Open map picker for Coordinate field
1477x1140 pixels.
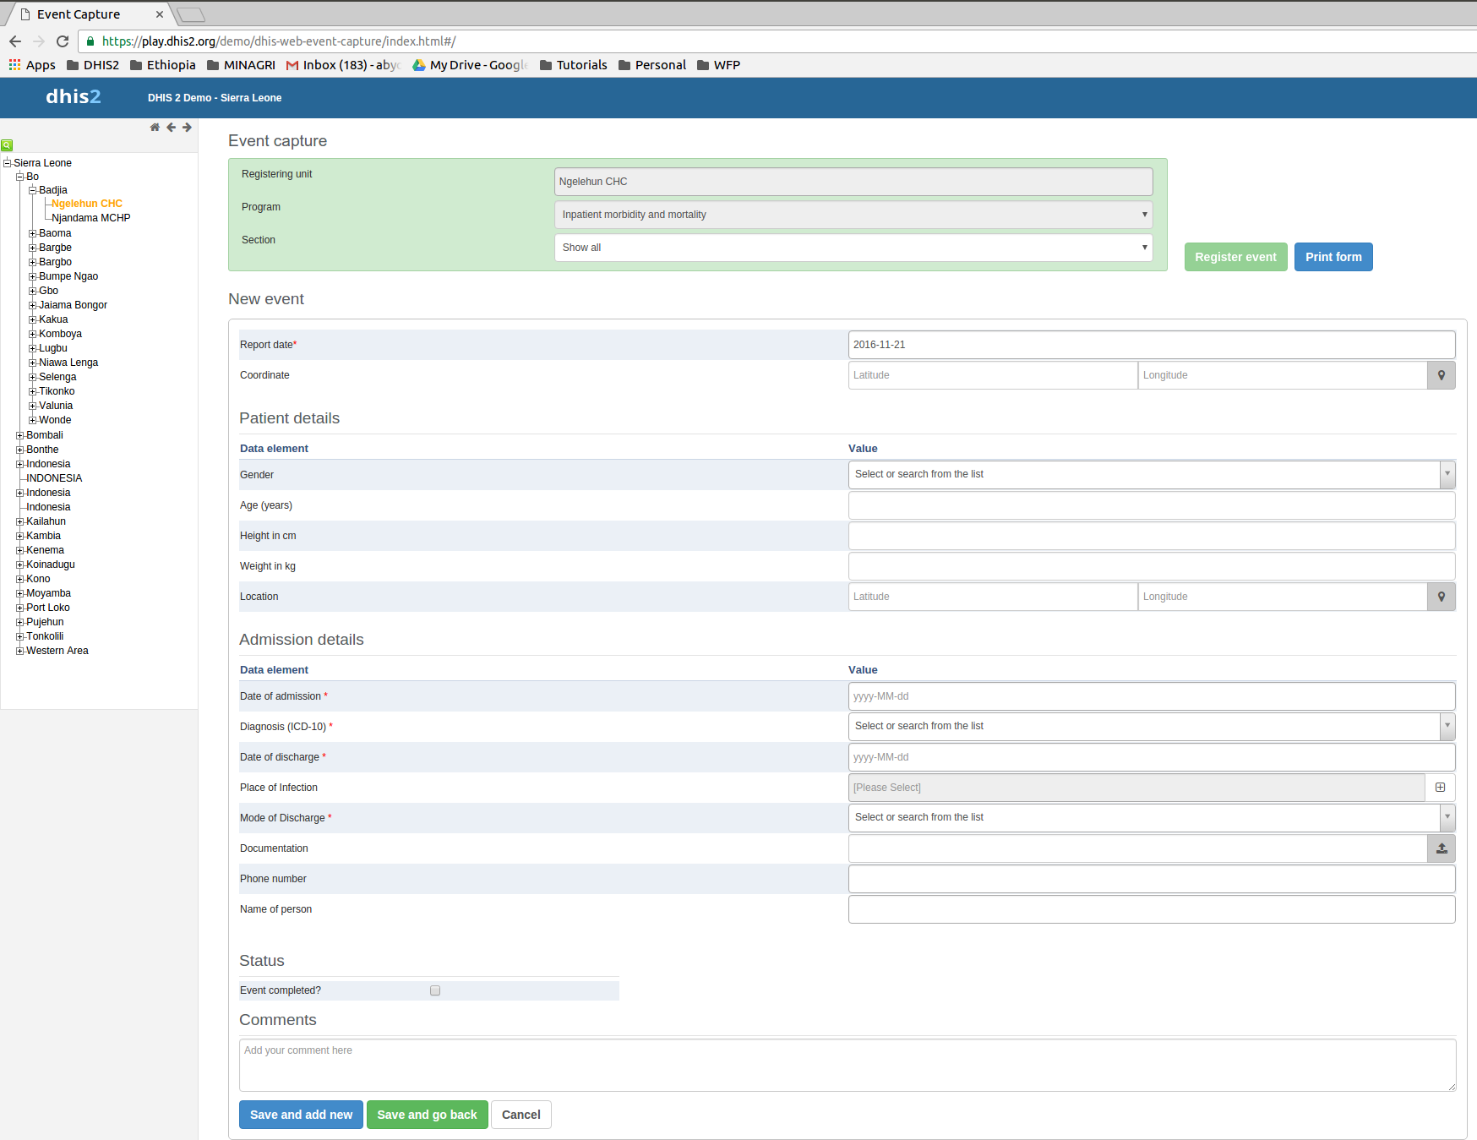coord(1441,375)
